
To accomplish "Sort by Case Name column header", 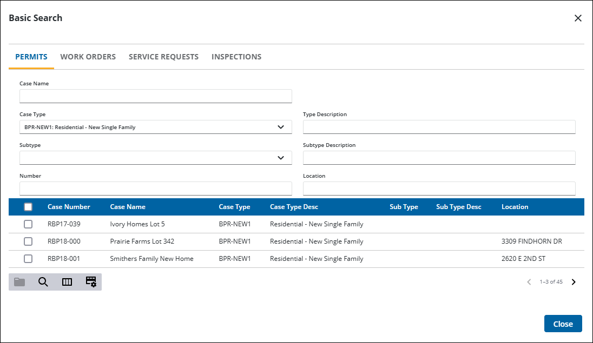I will coord(128,207).
